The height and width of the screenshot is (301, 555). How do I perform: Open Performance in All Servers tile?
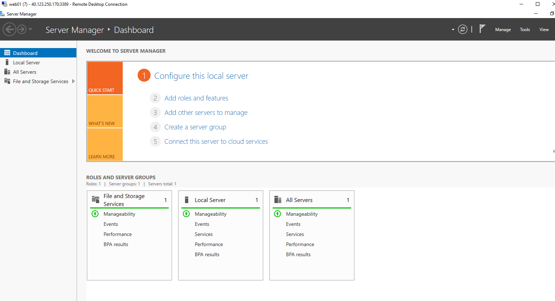click(300, 244)
